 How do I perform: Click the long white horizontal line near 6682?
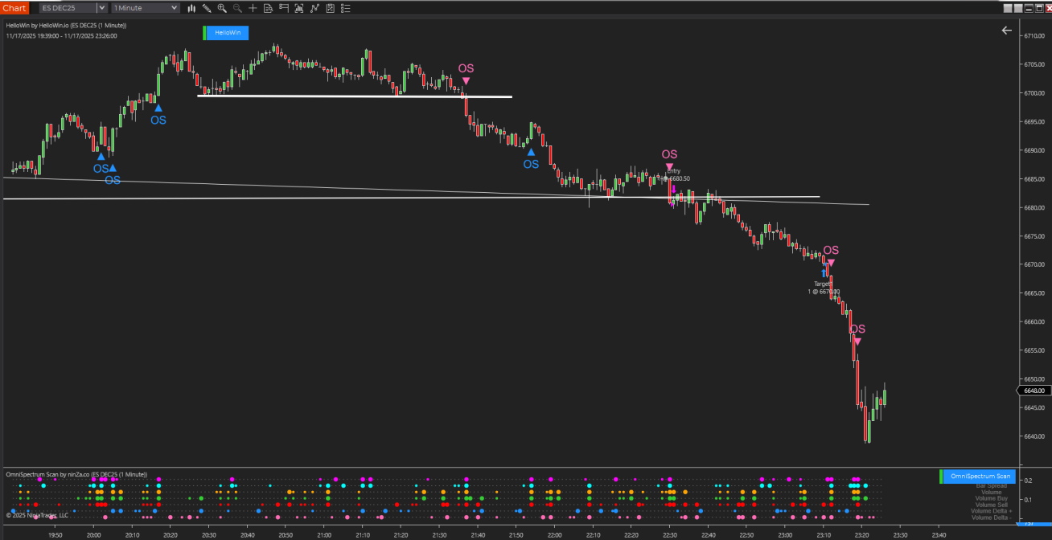point(322,198)
